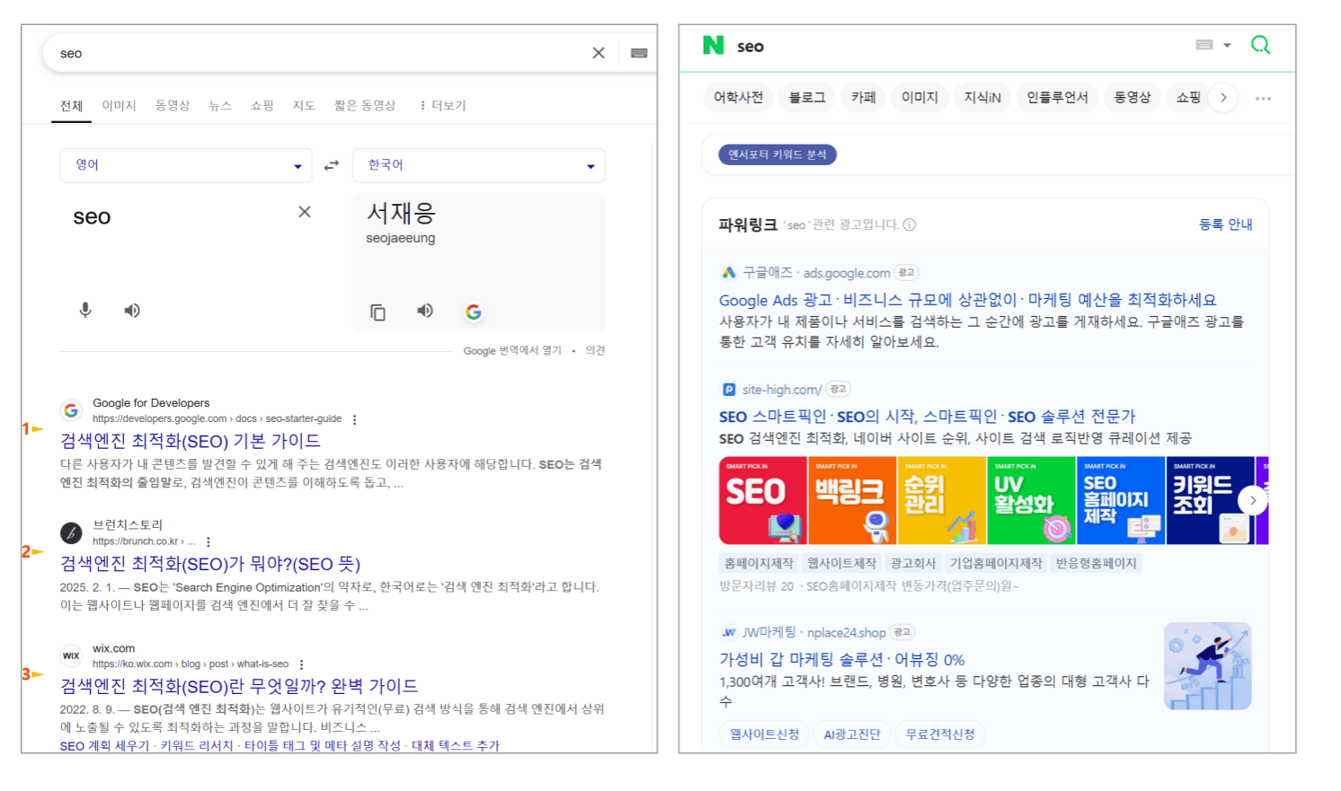This screenshot has height=791, width=1341.
Task: Open the three-dot menu for Google for Developers result
Action: (355, 419)
